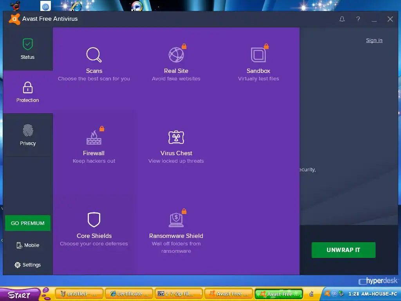Open the Internet Explorer desktop shortcut
The image size is (401, 301).
[76, 6]
